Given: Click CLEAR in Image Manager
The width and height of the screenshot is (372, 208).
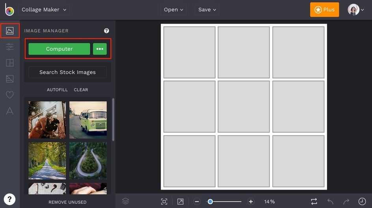Looking at the screenshot, I should (x=81, y=90).
